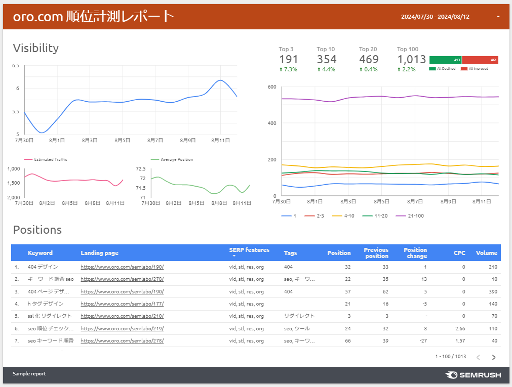This screenshot has height=387, width=512.
Task: Click the 7.3% Top 3 change indicator
Action: [x=288, y=69]
